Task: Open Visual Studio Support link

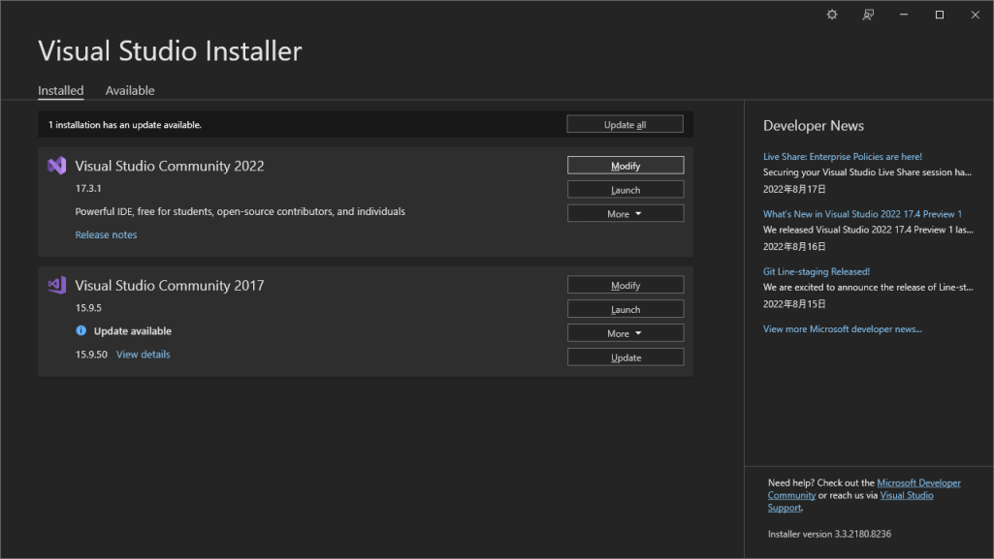Action: [x=907, y=496]
